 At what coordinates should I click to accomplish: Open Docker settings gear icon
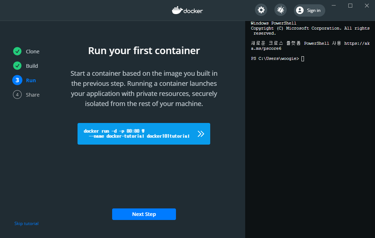(261, 10)
